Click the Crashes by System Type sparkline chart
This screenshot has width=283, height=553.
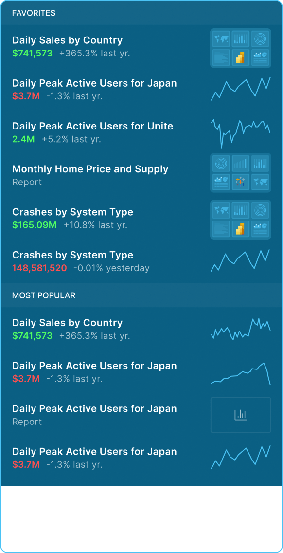click(241, 261)
